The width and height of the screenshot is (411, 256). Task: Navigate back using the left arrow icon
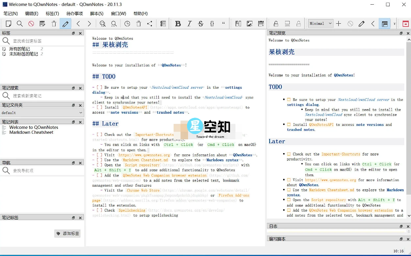coord(78,23)
